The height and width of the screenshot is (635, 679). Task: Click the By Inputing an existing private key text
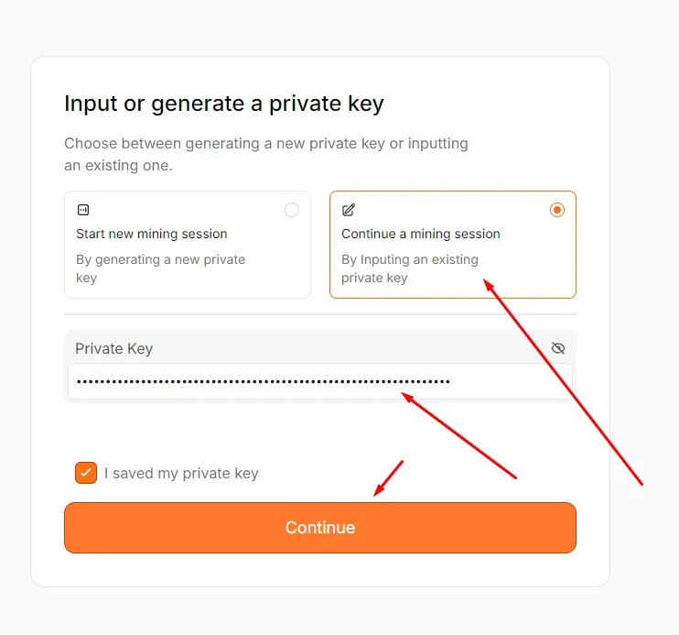[x=410, y=268]
